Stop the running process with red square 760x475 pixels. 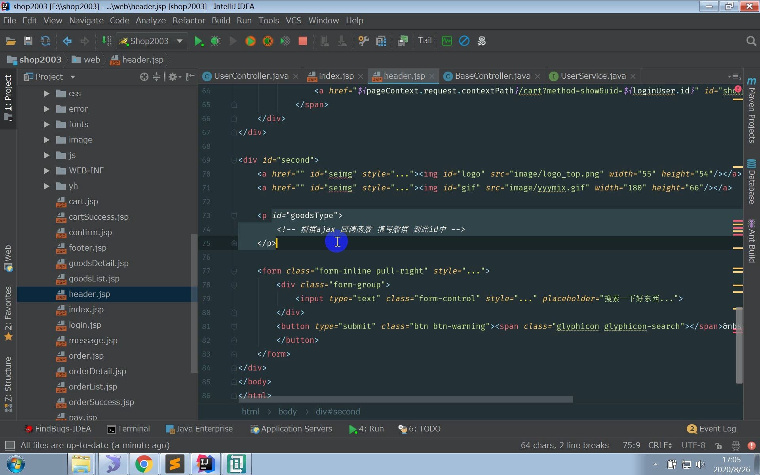tap(303, 41)
